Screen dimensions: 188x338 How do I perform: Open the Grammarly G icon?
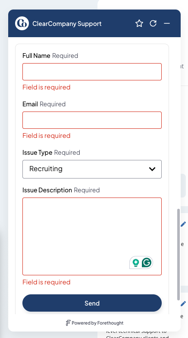tap(147, 262)
